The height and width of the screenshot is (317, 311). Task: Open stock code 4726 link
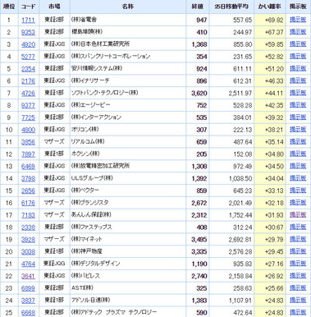[x=28, y=93]
